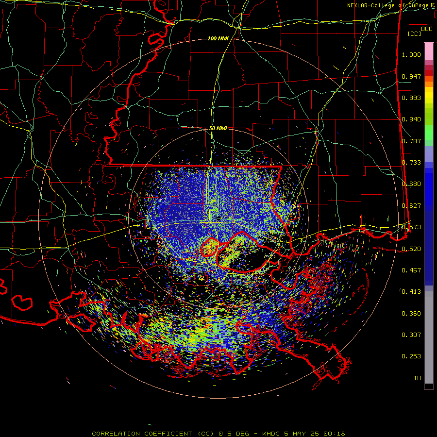Pick the bright green color bar segment
This screenshot has height=437, width=437.
pyautogui.click(x=429, y=133)
